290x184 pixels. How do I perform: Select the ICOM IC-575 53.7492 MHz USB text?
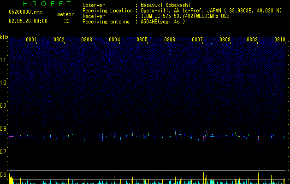[185, 16]
